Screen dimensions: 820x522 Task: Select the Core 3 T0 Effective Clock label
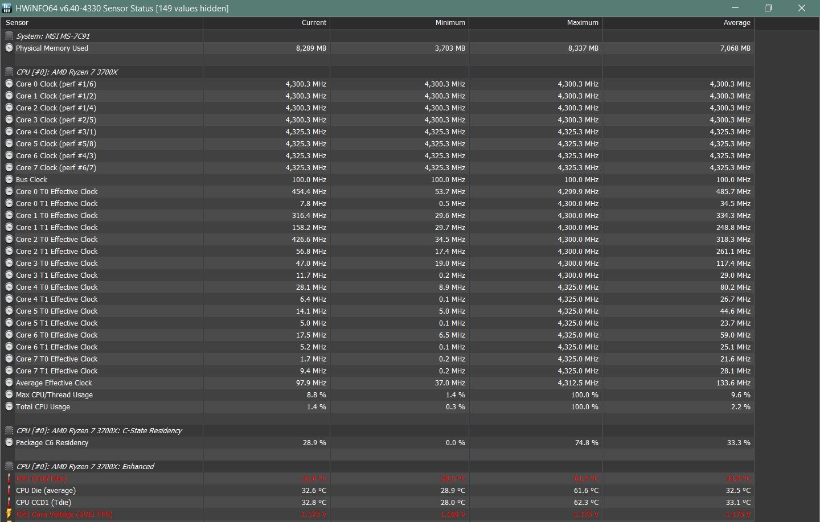coord(57,263)
